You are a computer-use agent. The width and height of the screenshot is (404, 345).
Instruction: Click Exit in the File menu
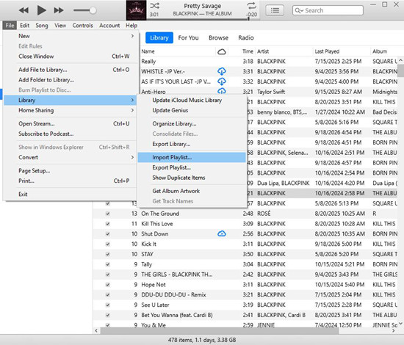(x=70, y=194)
